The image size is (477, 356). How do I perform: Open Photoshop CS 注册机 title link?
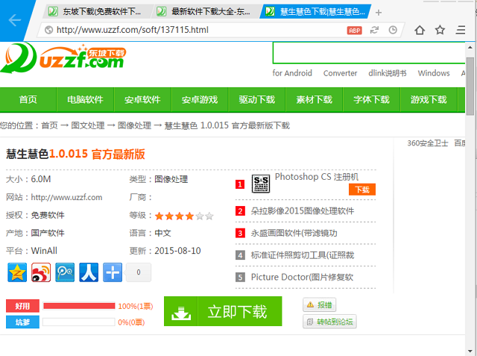tap(317, 177)
